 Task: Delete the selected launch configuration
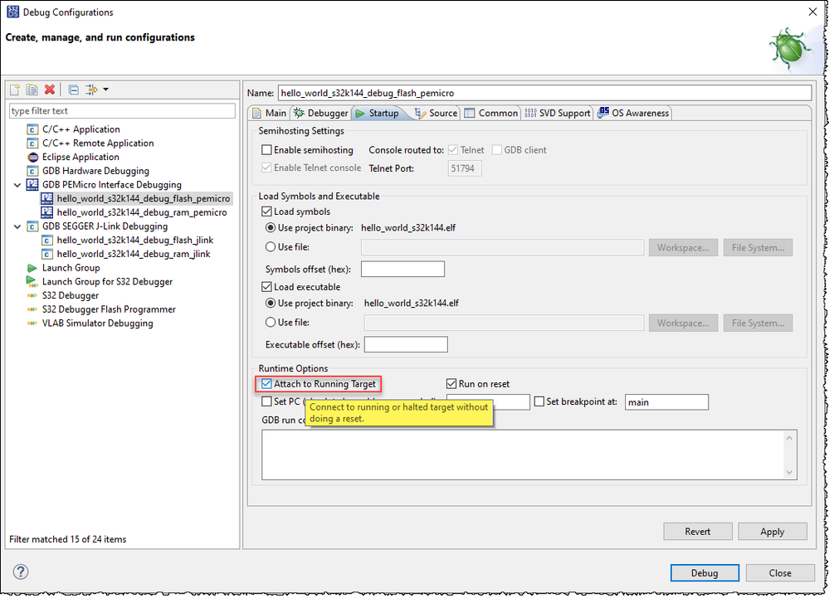pyautogui.click(x=48, y=90)
